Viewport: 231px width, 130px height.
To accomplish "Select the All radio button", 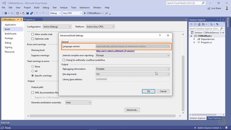I will [x=32, y=71].
